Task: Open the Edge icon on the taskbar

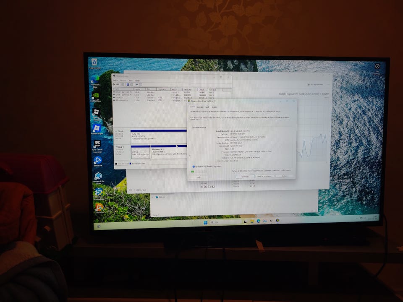Action: (x=258, y=221)
